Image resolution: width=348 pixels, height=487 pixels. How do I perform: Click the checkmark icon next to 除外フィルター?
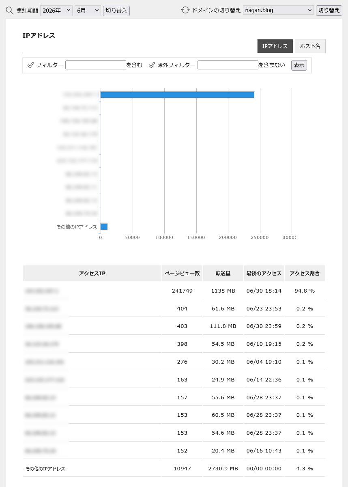tap(152, 65)
